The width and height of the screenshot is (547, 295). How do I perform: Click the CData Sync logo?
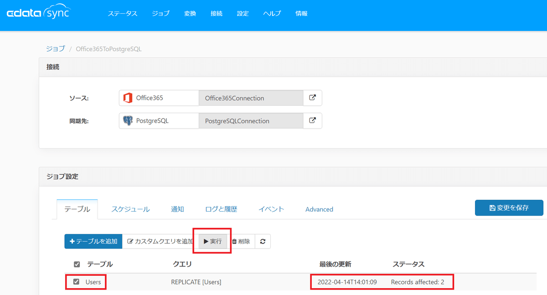point(37,14)
